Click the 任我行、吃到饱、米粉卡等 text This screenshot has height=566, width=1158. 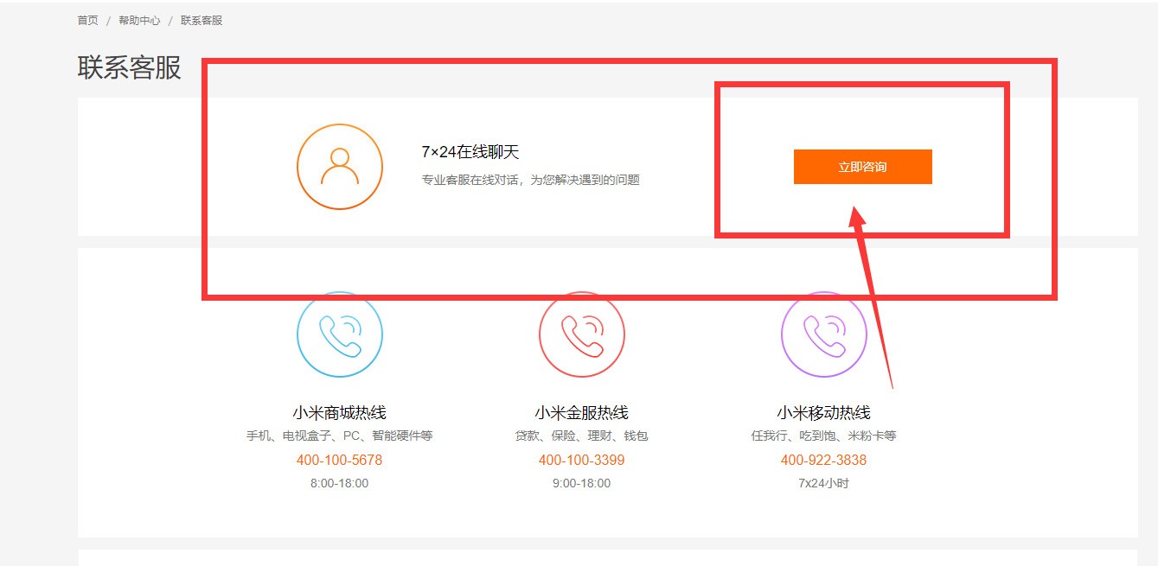(823, 436)
